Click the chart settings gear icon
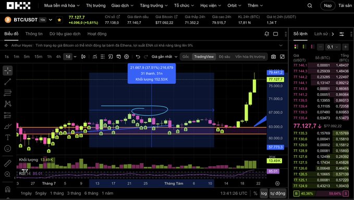The width and height of the screenshot is (354, 200). click(126, 57)
